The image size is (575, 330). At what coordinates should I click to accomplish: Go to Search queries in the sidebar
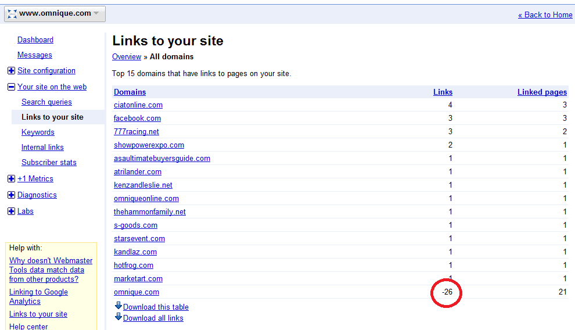tap(46, 102)
